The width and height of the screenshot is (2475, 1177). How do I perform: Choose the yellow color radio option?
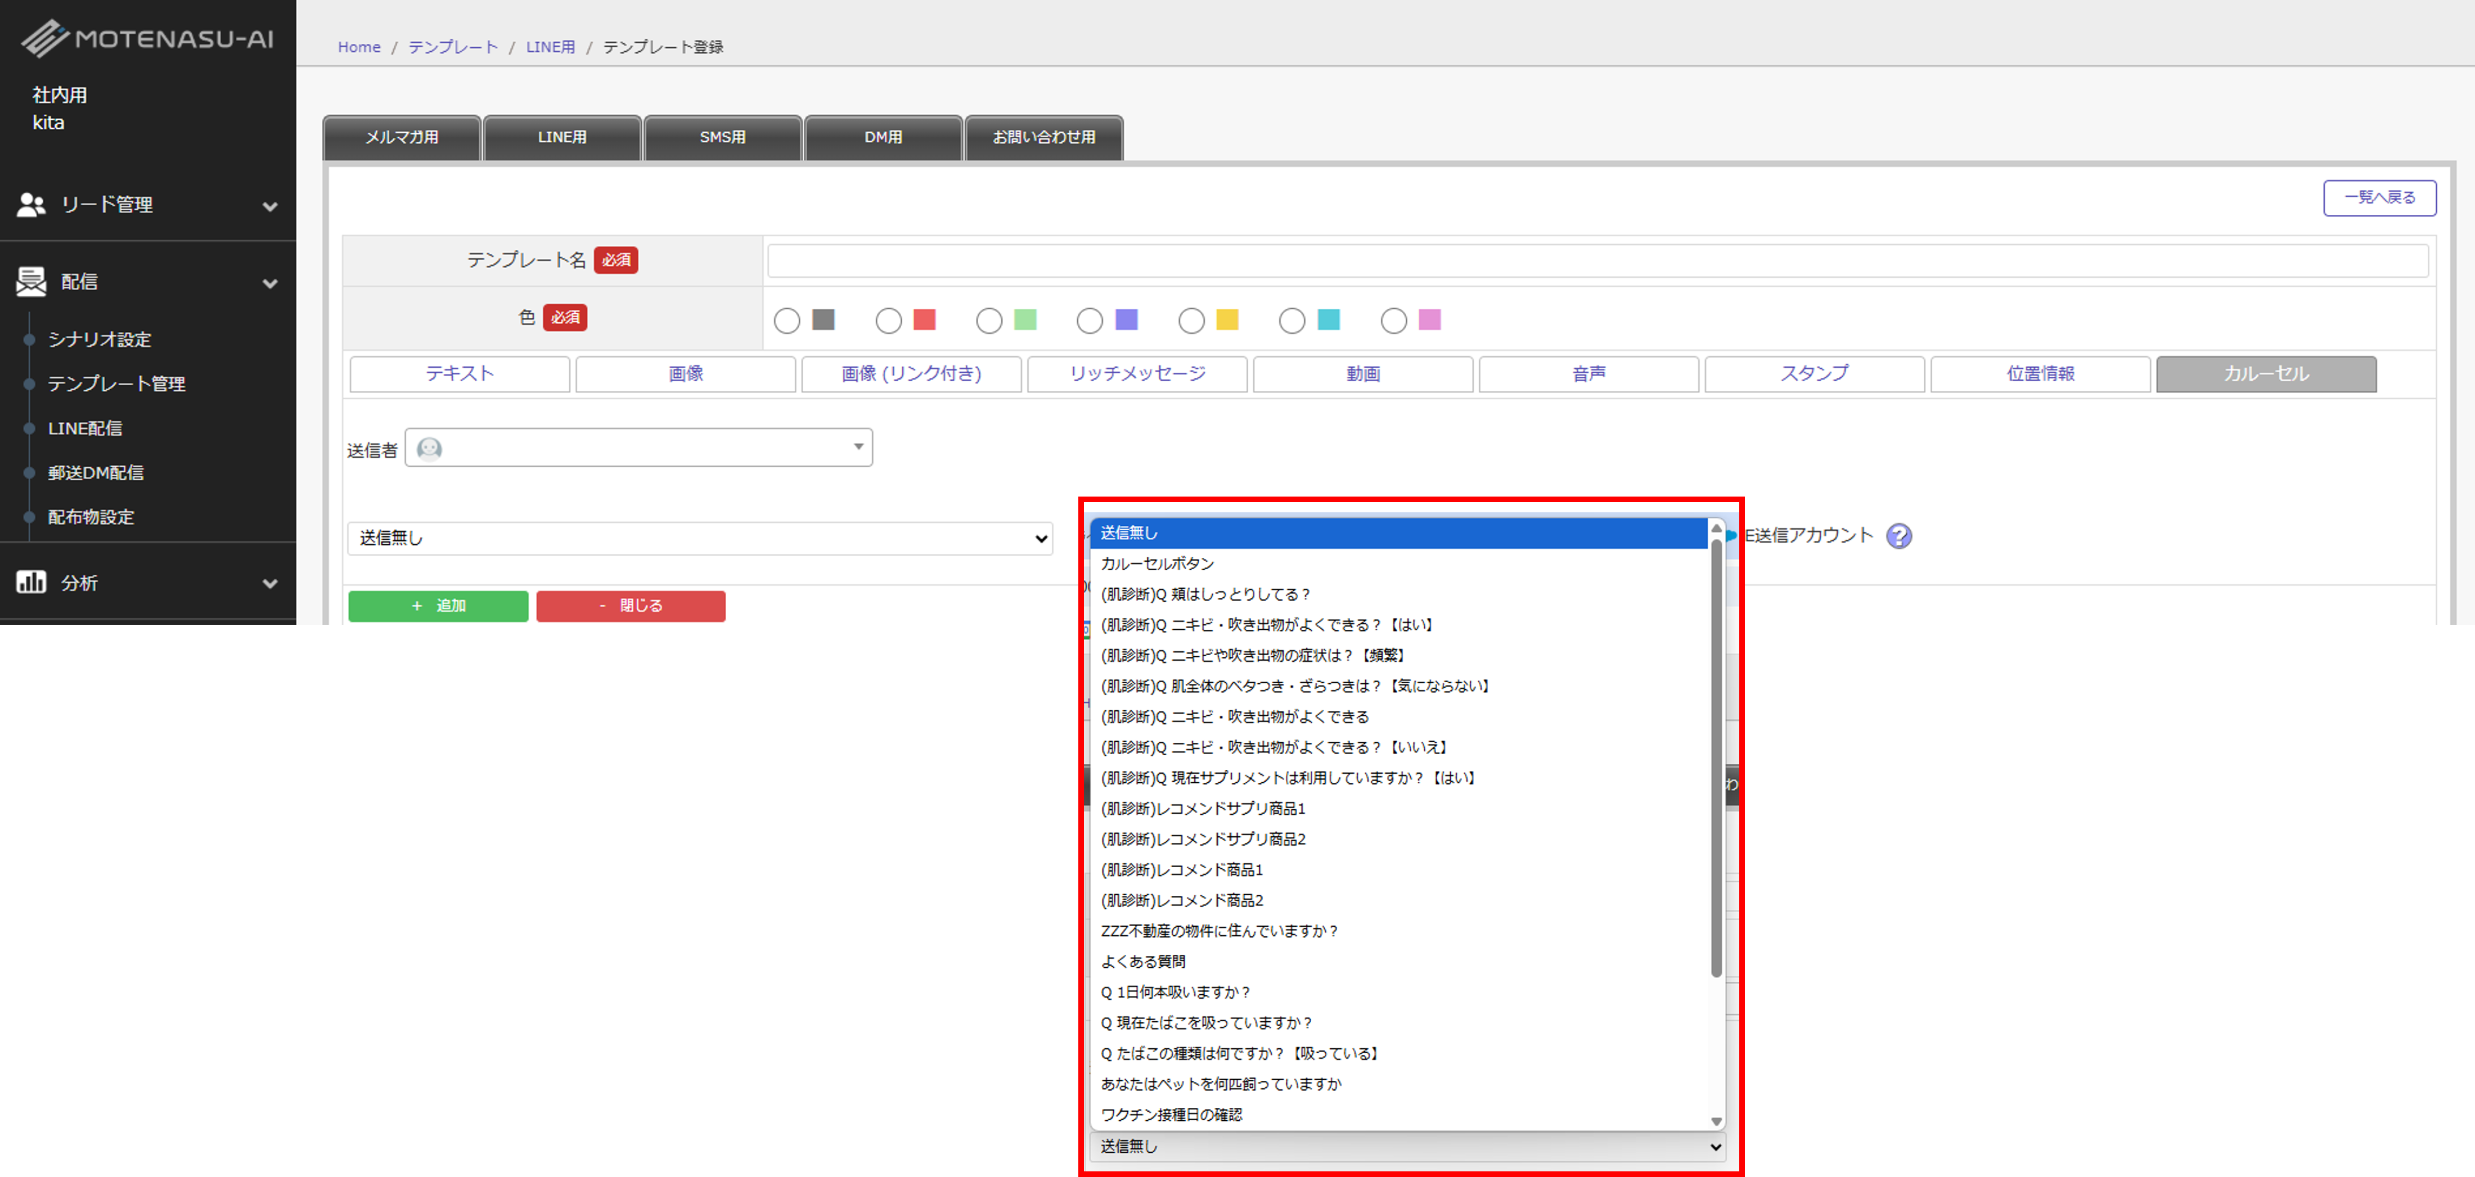(1191, 321)
